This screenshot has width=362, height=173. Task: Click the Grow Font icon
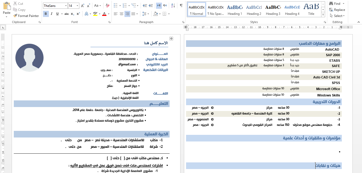[x=83, y=6]
